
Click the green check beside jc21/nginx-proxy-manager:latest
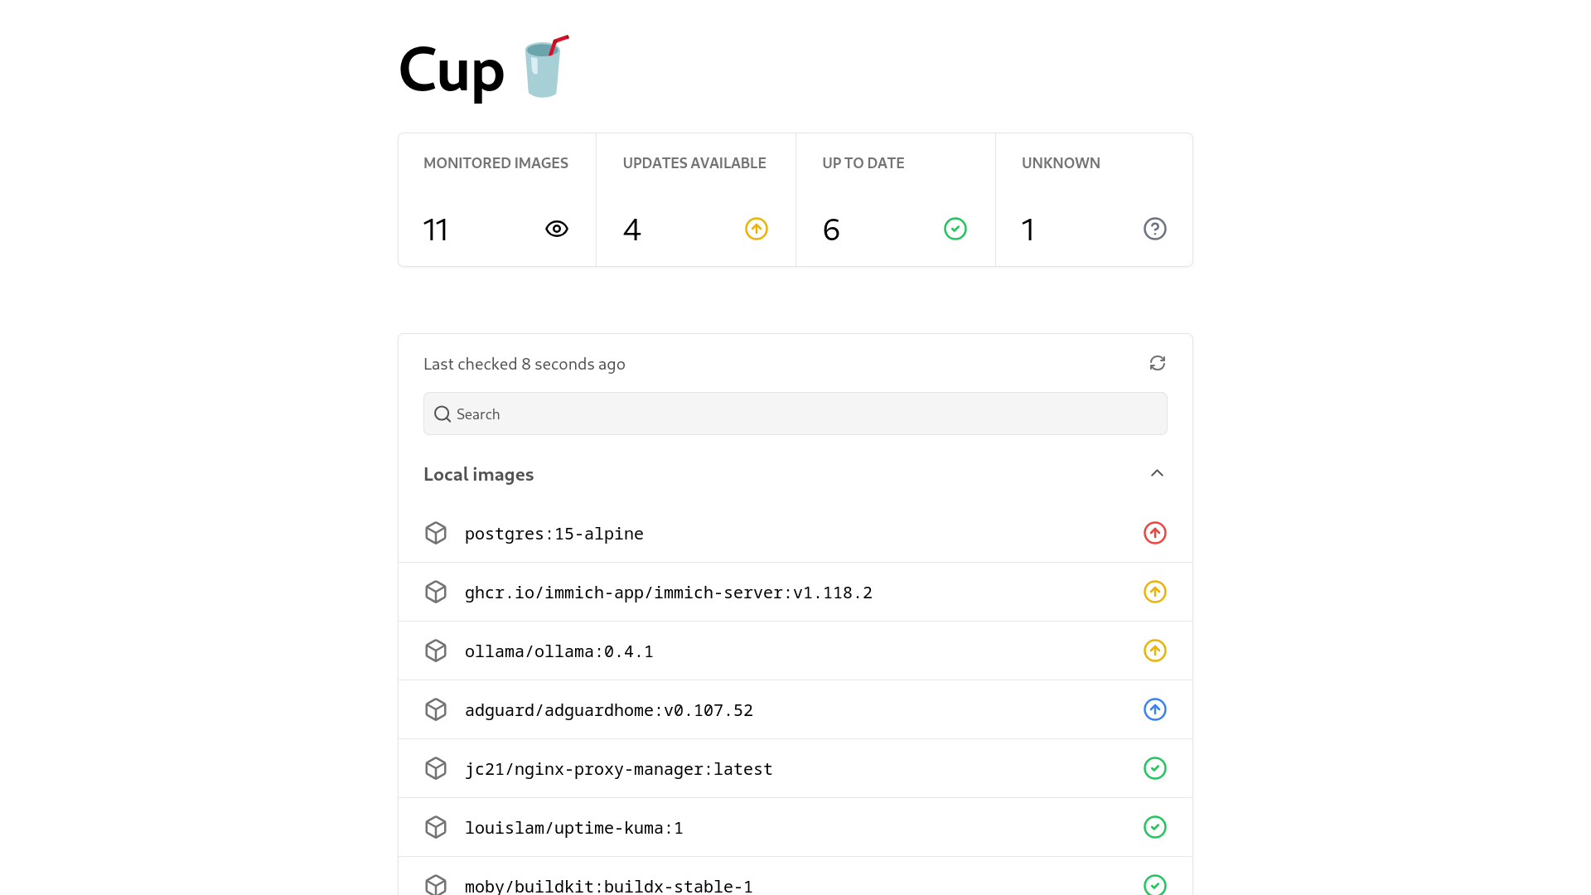(1154, 768)
